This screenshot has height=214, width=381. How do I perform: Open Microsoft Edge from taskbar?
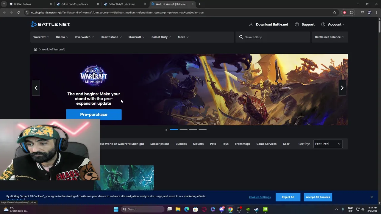click(x=187, y=209)
